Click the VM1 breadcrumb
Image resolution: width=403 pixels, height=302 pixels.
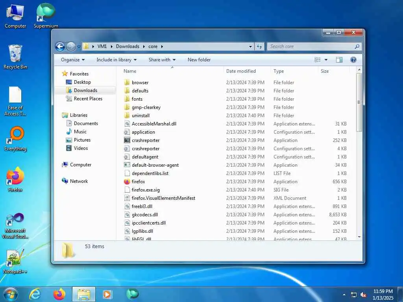click(x=102, y=46)
